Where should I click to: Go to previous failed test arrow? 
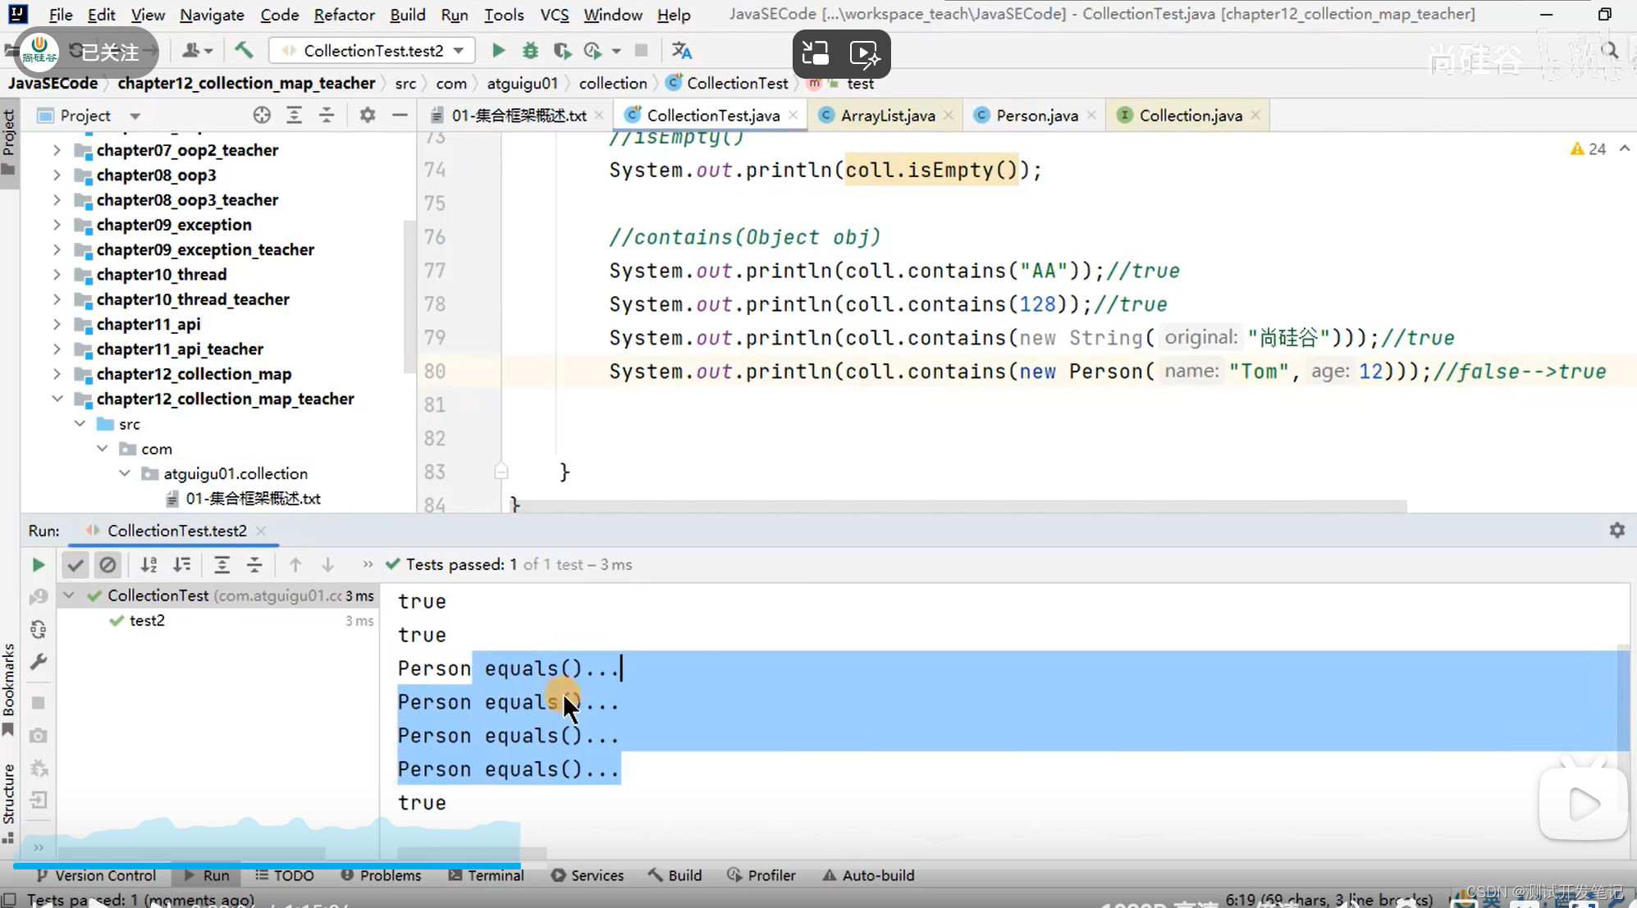(295, 564)
